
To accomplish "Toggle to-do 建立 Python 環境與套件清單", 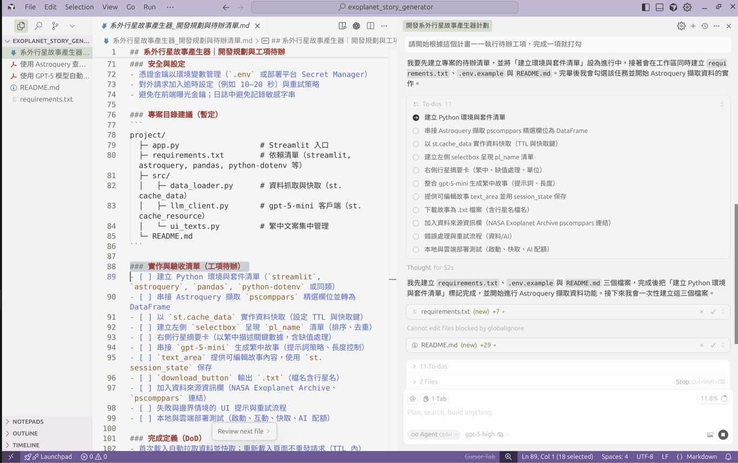I will coord(415,117).
